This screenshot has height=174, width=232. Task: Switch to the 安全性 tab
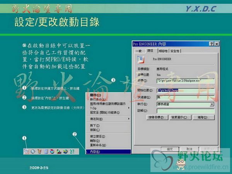pos(175,51)
